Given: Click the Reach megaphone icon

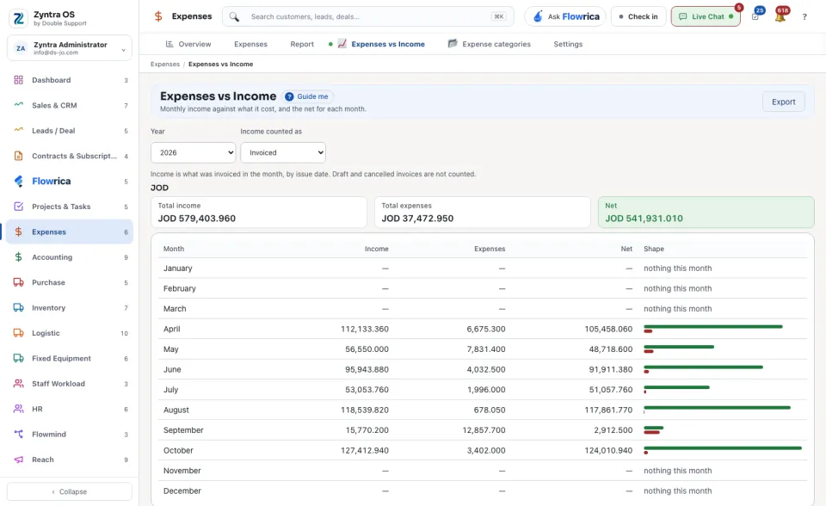Looking at the screenshot, I should pyautogui.click(x=18, y=460).
